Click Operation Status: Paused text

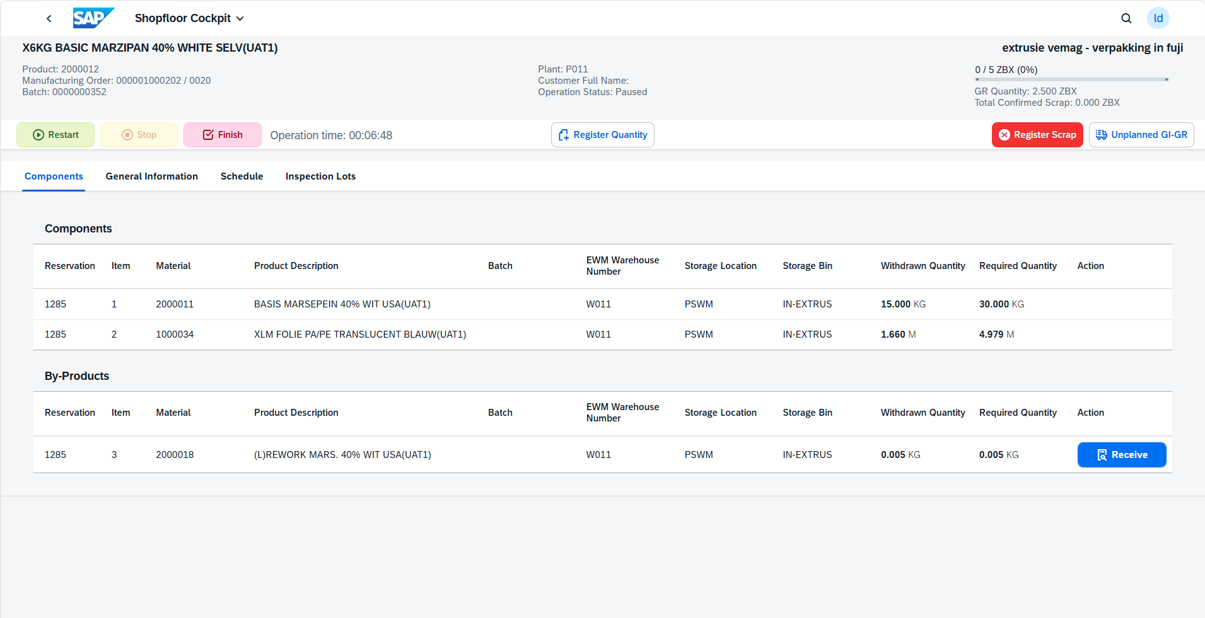click(593, 92)
